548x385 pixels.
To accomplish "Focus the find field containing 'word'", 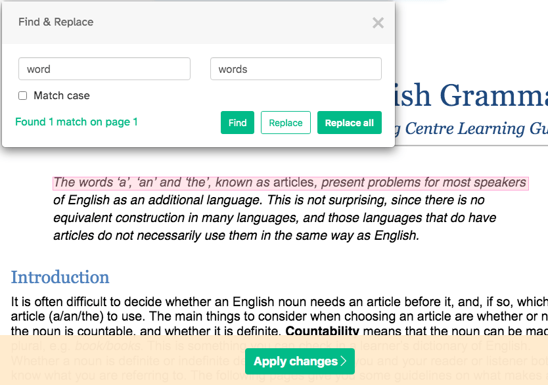I will pyautogui.click(x=104, y=69).
